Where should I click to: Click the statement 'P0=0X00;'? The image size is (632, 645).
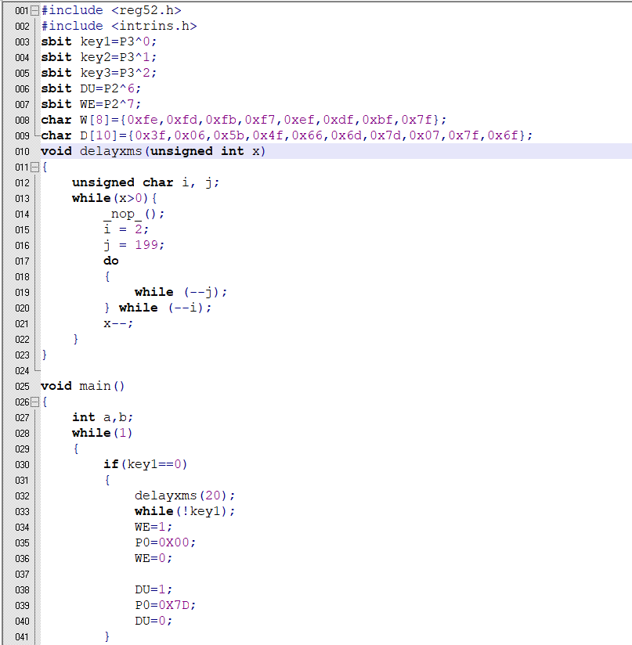pos(165,542)
